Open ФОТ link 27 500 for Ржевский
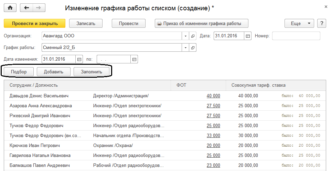This screenshot has height=171, width=332. pyautogui.click(x=213, y=115)
